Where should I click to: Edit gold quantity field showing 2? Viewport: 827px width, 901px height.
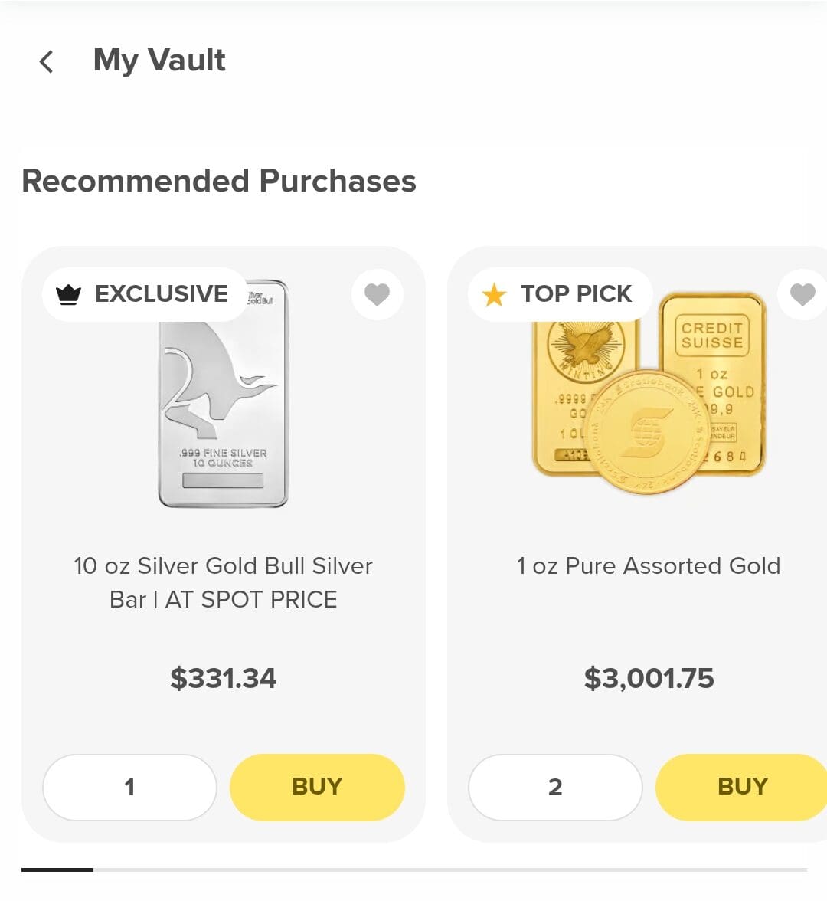[x=555, y=787]
